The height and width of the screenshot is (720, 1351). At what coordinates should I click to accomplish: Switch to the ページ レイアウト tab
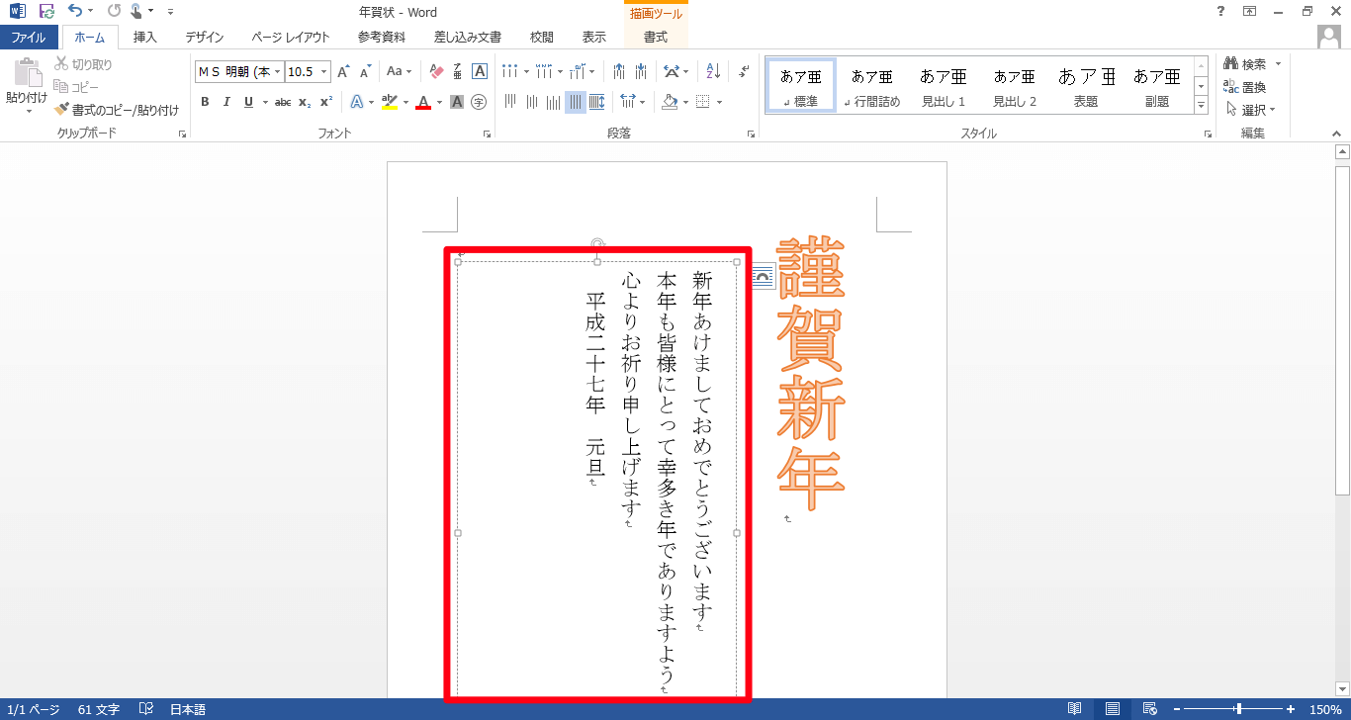[291, 37]
